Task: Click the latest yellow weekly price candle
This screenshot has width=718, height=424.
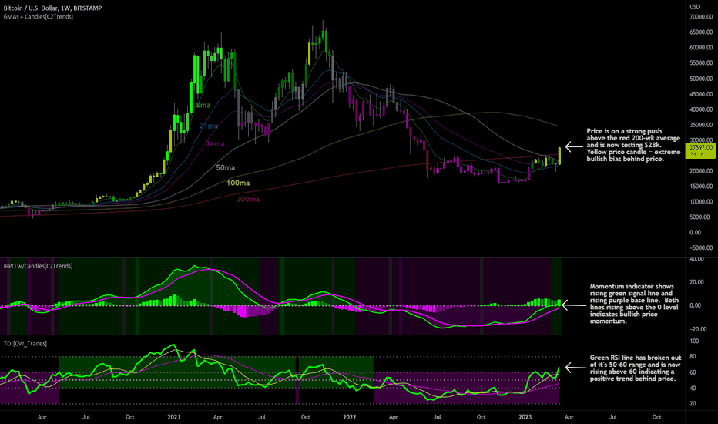Action: (559, 156)
